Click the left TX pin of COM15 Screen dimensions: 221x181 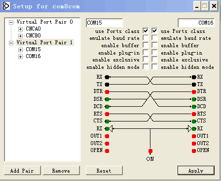pyautogui.click(x=107, y=85)
